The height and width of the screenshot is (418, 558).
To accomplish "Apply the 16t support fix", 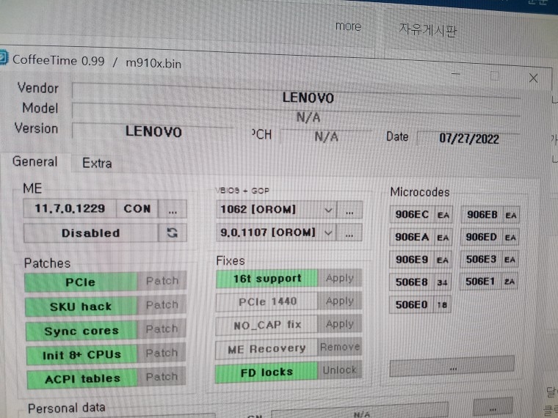I will [x=340, y=278].
